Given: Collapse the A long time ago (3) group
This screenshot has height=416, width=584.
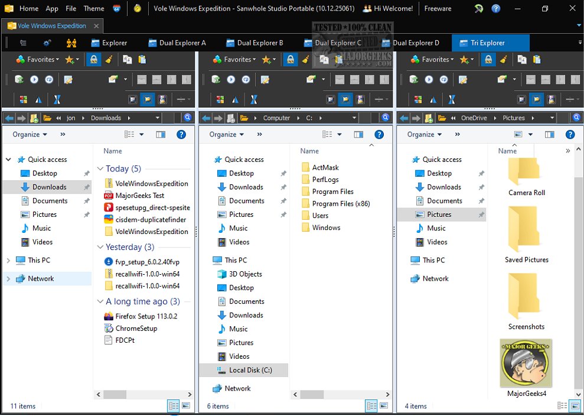Looking at the screenshot, I should [x=100, y=301].
